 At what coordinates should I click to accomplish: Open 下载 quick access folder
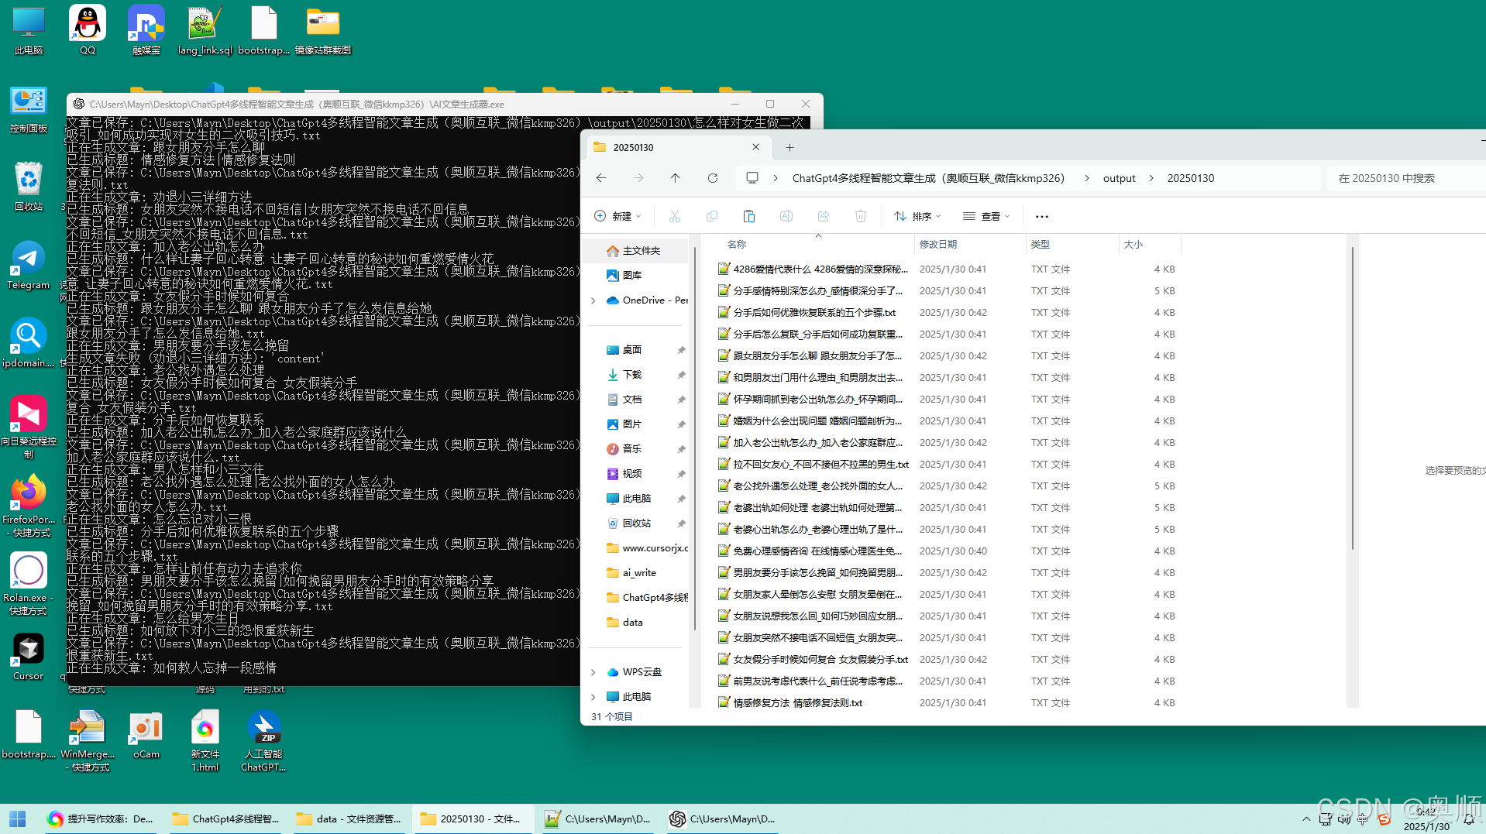tap(636, 375)
